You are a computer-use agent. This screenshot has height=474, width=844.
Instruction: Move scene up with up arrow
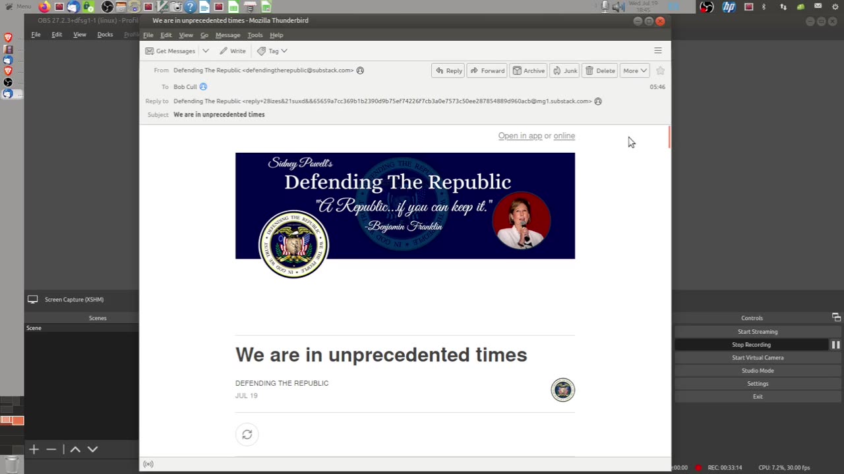75,449
